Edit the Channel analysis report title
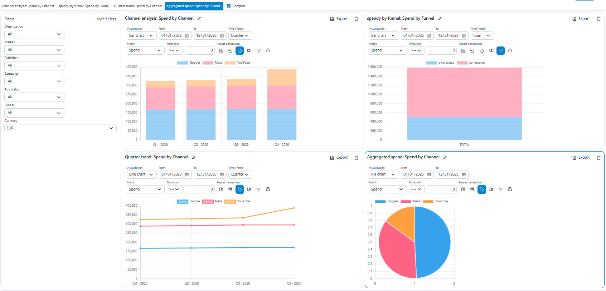 [199, 18]
